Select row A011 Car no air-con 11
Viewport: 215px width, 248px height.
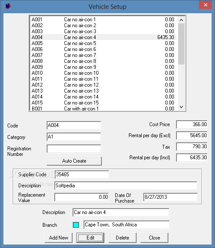point(103,79)
